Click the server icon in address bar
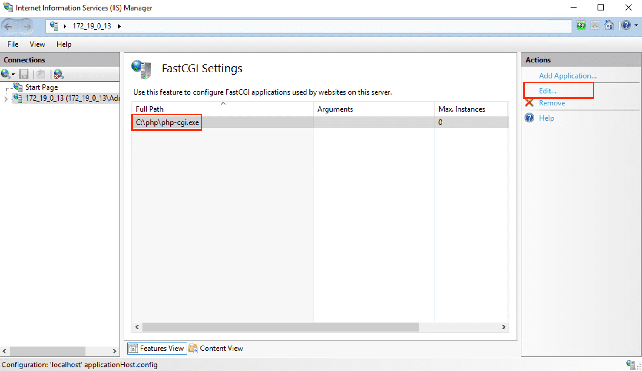This screenshot has width=642, height=371. (54, 26)
